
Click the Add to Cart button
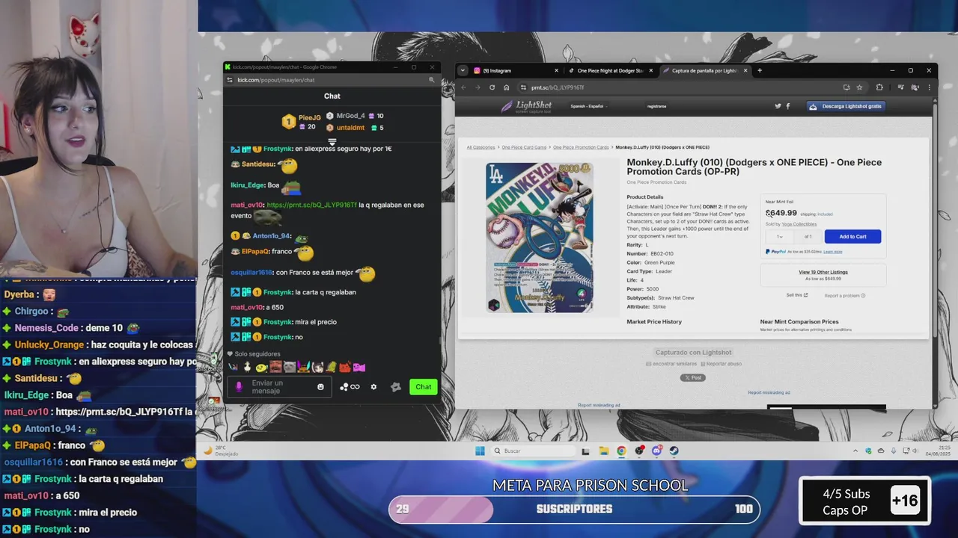click(x=852, y=236)
